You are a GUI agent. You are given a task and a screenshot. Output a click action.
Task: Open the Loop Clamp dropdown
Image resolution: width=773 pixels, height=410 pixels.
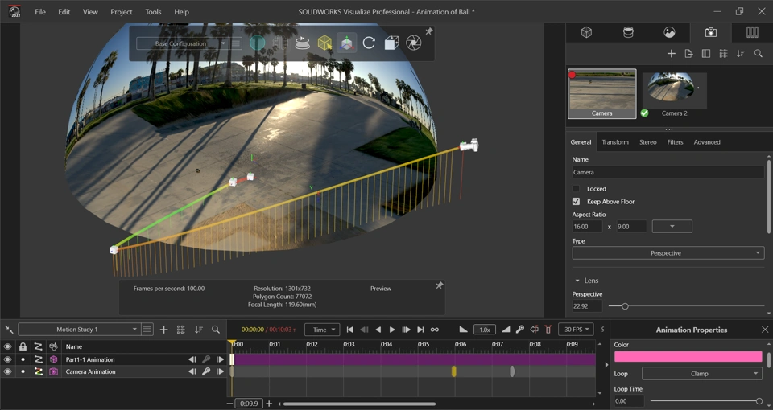701,374
